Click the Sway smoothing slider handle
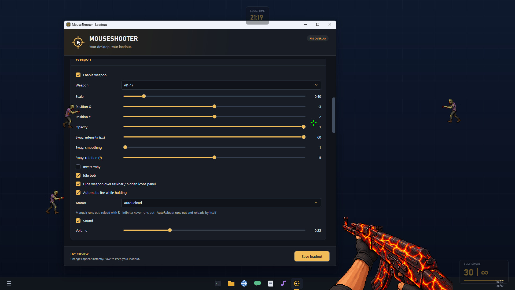 125,147
